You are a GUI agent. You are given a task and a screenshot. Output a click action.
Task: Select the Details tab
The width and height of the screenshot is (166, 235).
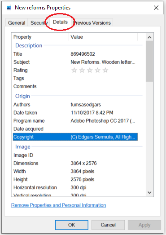tap(60, 22)
